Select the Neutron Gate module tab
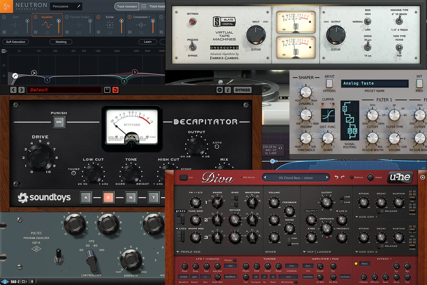Image resolution: width=427 pixels, height=285 pixels. pos(16,25)
